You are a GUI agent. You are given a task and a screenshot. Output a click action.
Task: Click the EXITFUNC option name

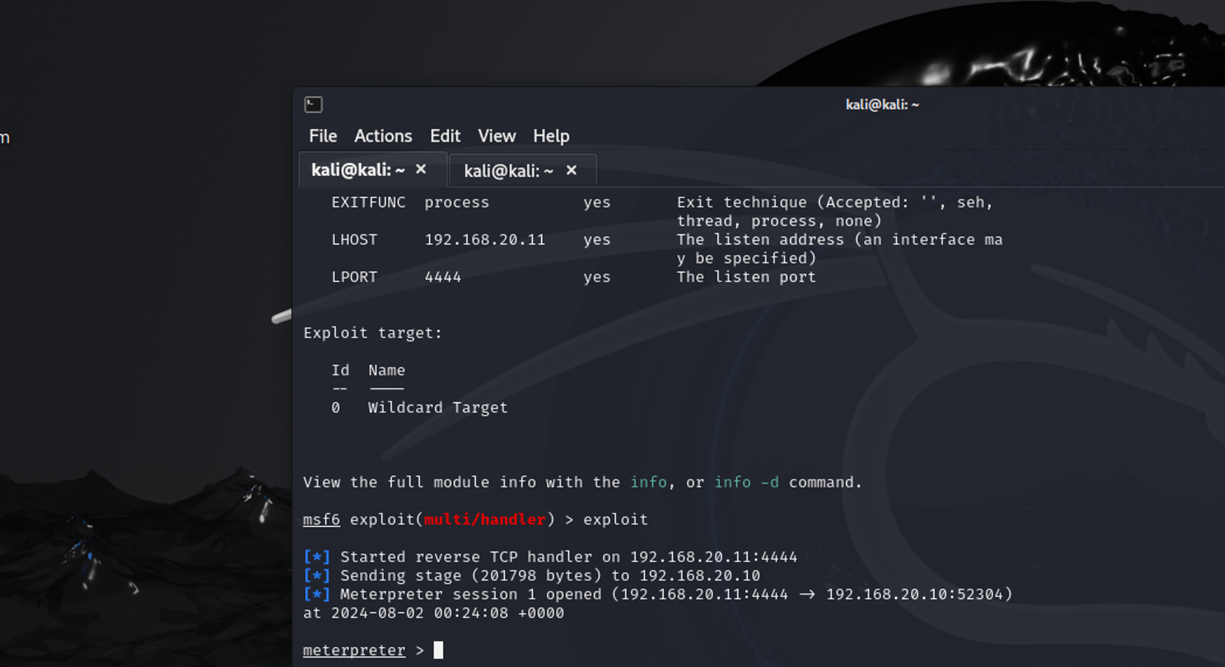point(368,202)
